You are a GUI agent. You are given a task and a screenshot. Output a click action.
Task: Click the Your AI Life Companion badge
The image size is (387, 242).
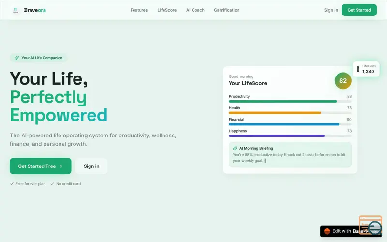coord(38,58)
